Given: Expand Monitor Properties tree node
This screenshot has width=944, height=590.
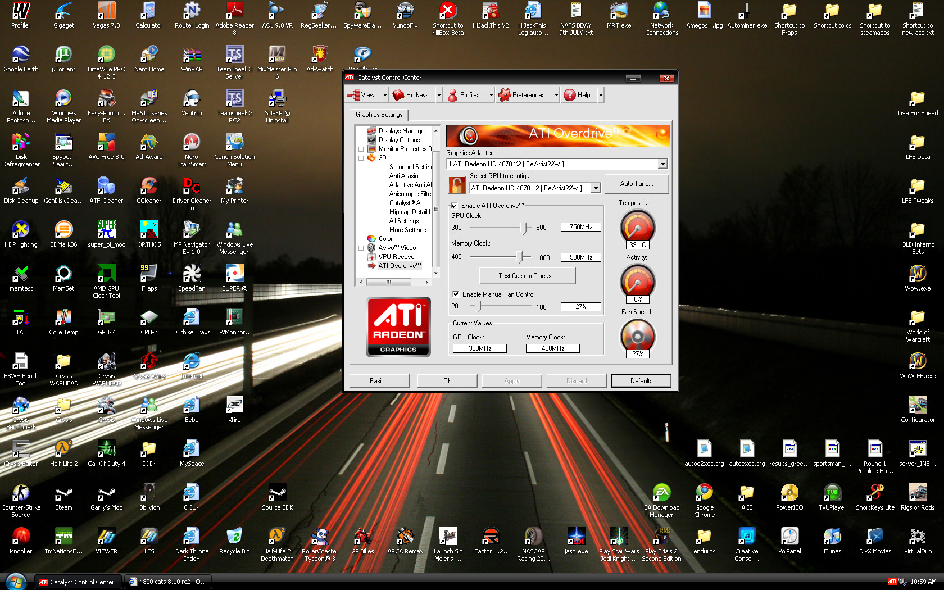Looking at the screenshot, I should point(361,149).
